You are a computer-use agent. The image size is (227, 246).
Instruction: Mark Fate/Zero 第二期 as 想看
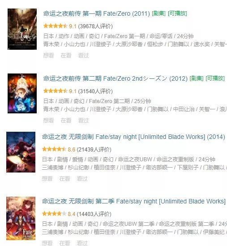48,121
